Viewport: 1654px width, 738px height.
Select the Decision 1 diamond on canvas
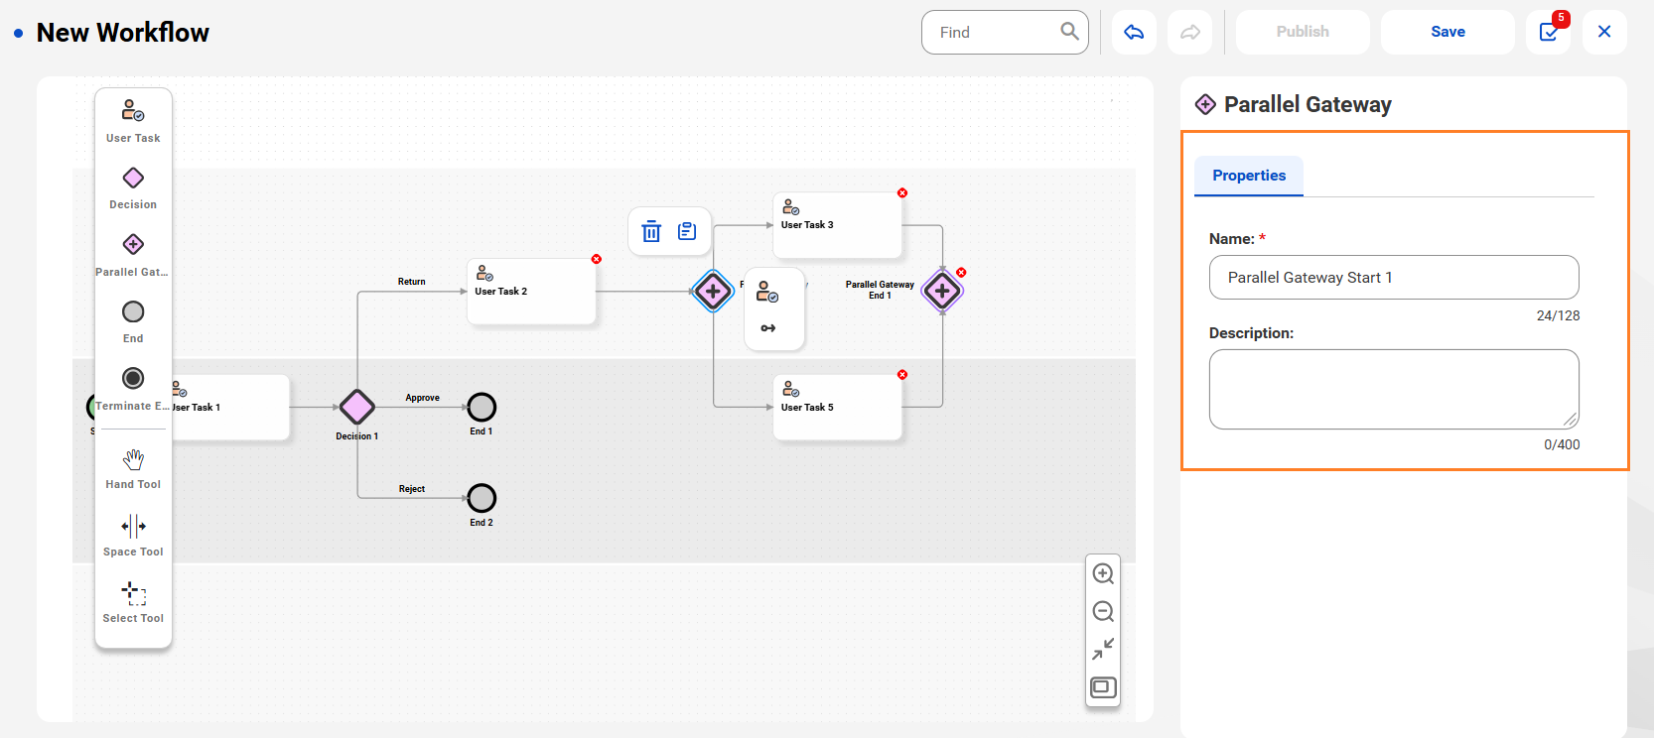click(356, 407)
